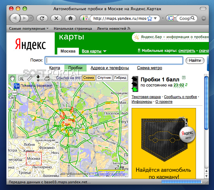Click the Яндекс авто advertisement banner

[x=164, y=144]
